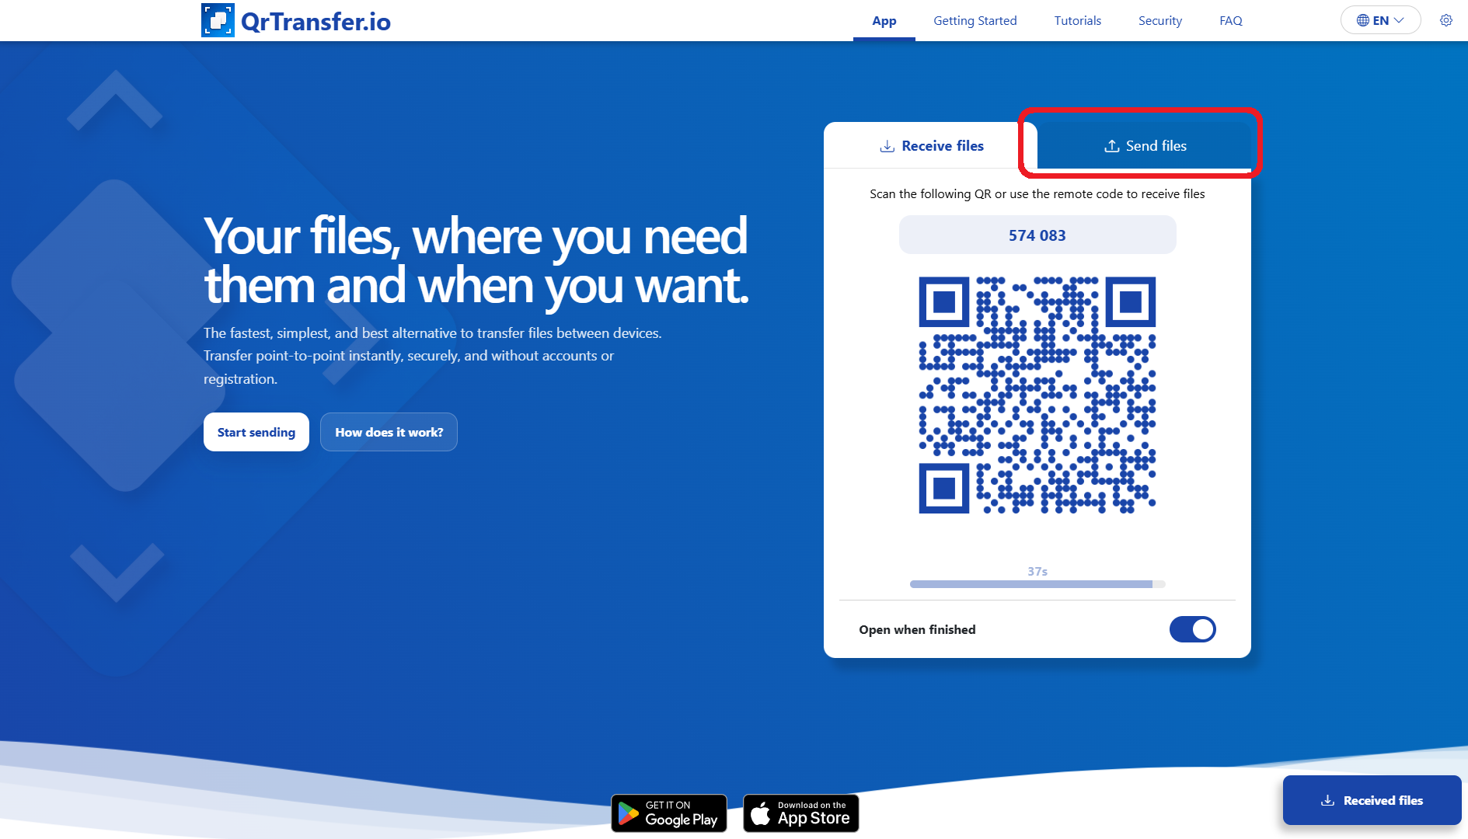Click the How does it work? button
This screenshot has height=839, width=1468.
389,432
